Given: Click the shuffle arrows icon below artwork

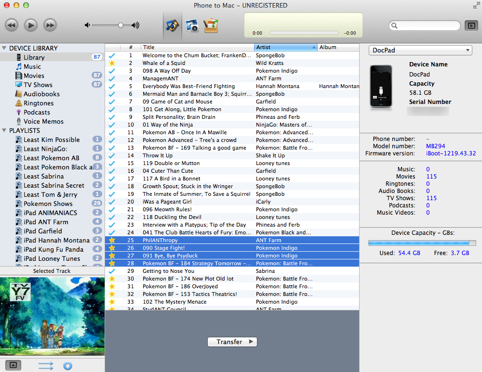Looking at the screenshot, I should click(x=46, y=366).
